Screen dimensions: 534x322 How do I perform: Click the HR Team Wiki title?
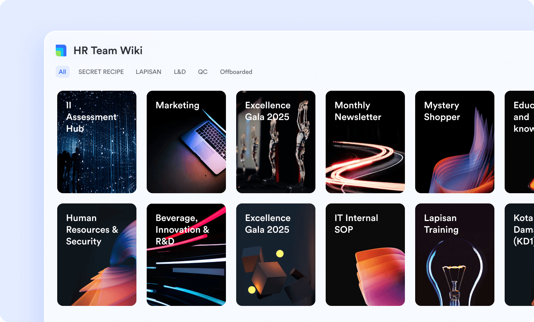(108, 50)
